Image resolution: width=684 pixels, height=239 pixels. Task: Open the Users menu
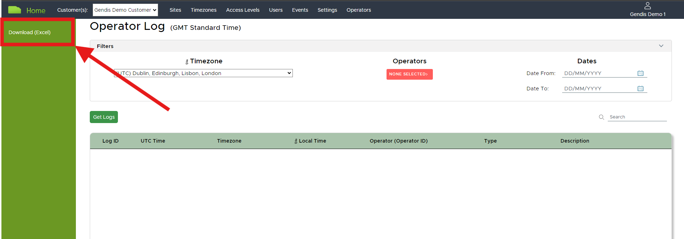click(276, 10)
